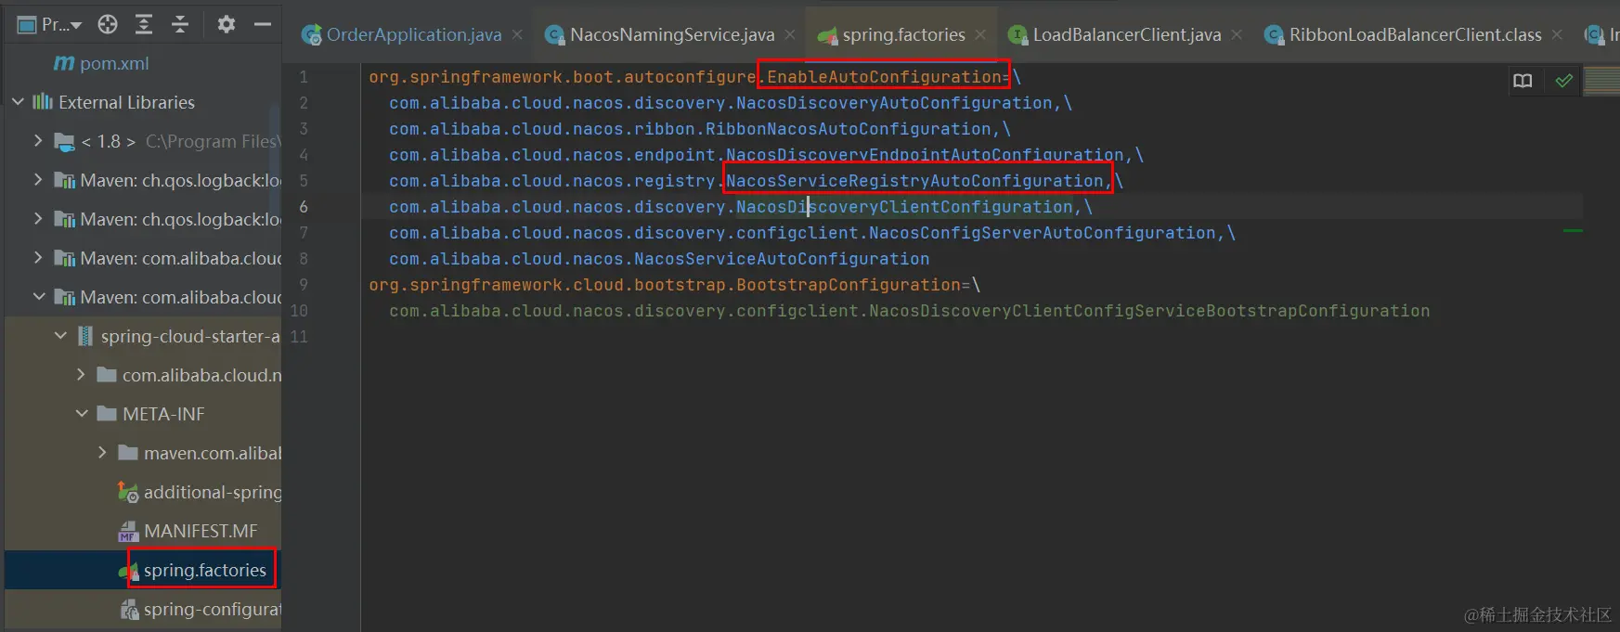
Task: Expand the collapsed Maven: com.alibaba.cloud library
Action: tap(38, 258)
